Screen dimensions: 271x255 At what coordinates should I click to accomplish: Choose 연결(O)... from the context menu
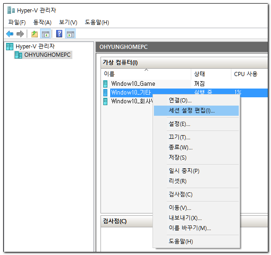(x=196, y=101)
